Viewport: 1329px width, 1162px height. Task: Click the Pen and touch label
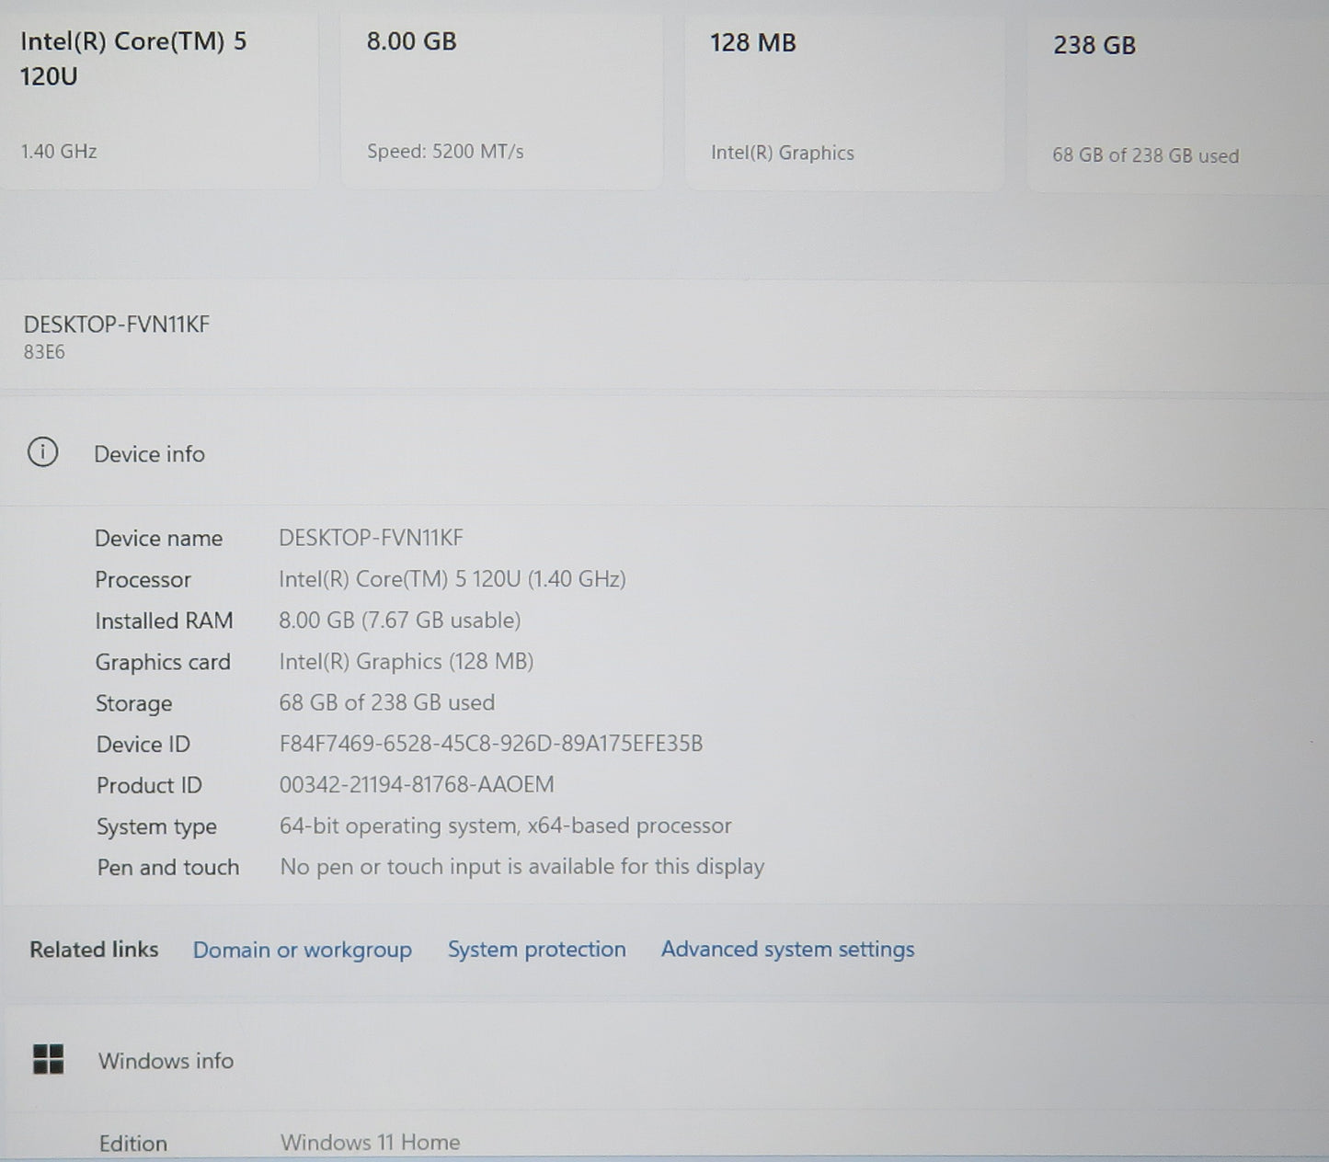click(167, 867)
